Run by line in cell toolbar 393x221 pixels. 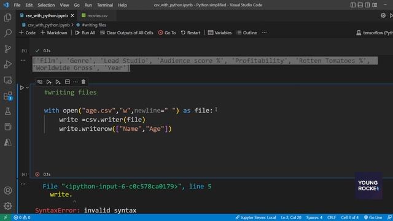(40, 82)
